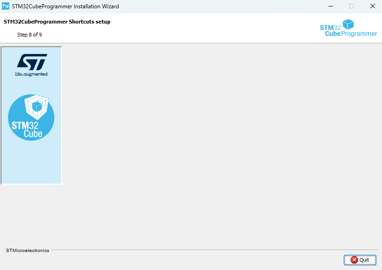The image size is (382, 270).
Task: Close the Installation Wizard window
Action: (372, 6)
